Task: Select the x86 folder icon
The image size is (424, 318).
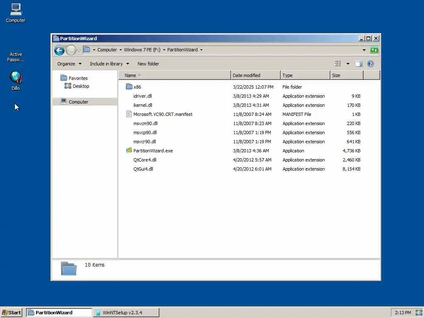Action: point(129,87)
